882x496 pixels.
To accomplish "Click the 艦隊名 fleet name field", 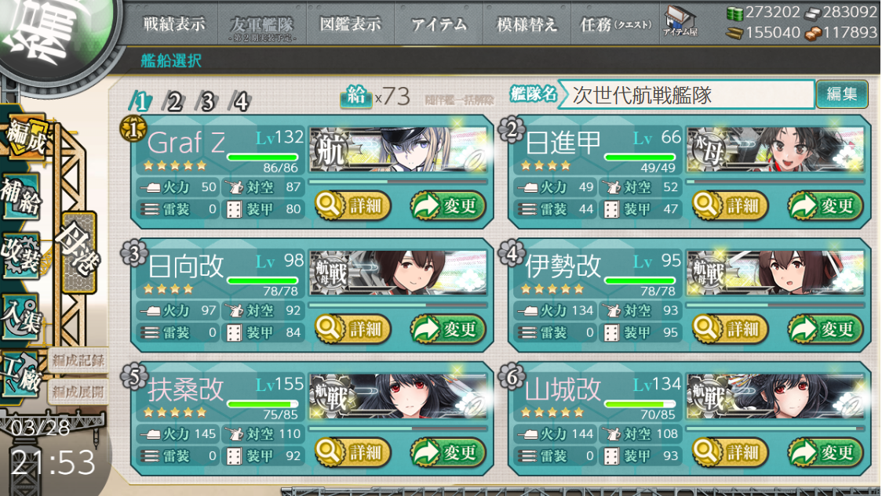I will tap(687, 95).
